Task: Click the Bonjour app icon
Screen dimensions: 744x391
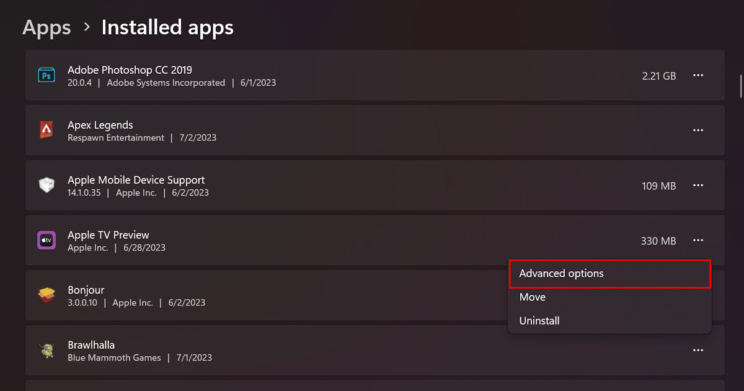Action: click(x=46, y=295)
